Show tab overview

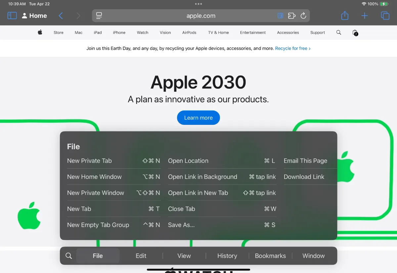385,16
